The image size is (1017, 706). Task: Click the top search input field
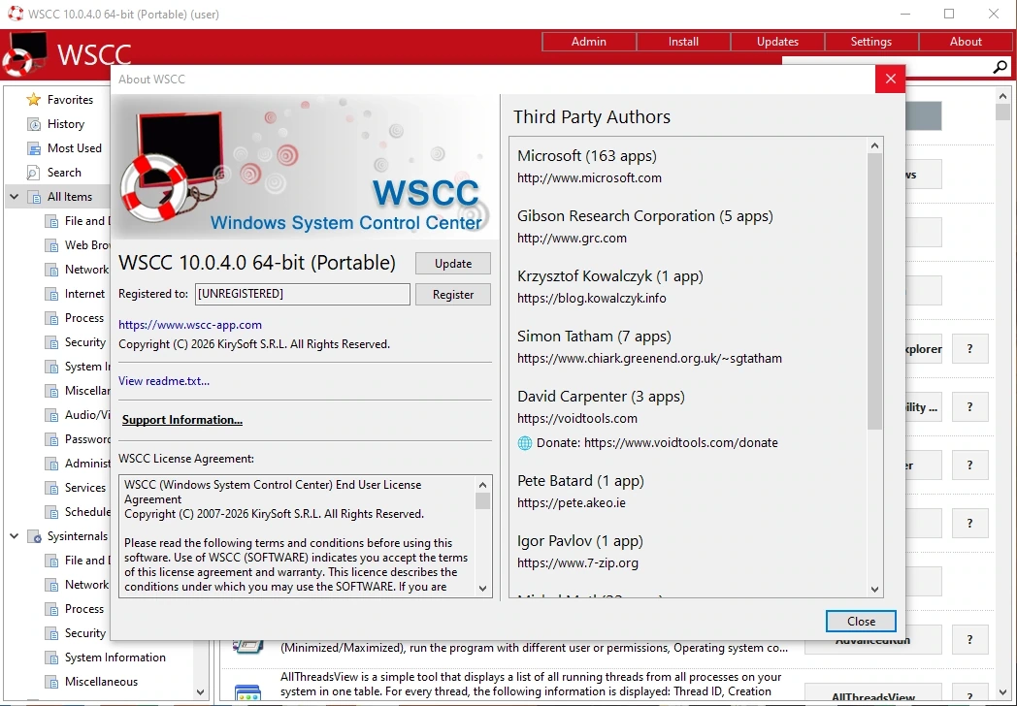(886, 66)
